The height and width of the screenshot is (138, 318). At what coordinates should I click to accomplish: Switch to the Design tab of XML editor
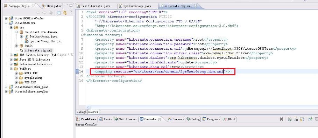(81, 112)
